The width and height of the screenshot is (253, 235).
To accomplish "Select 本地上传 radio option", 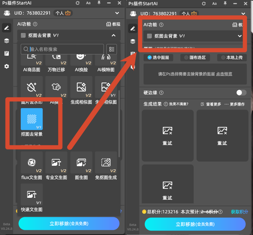I will 232,58.
